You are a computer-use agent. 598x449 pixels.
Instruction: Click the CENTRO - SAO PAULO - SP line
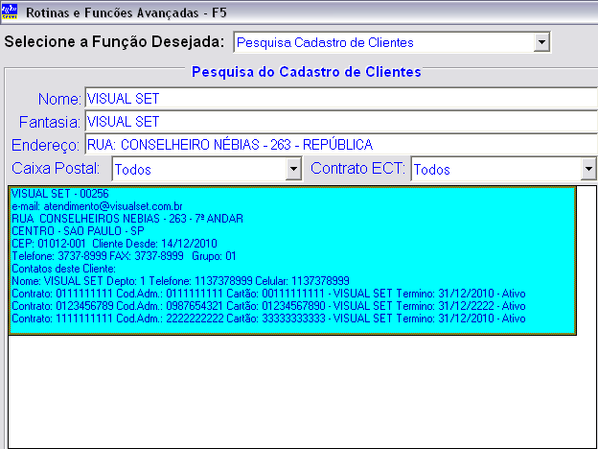(78, 231)
